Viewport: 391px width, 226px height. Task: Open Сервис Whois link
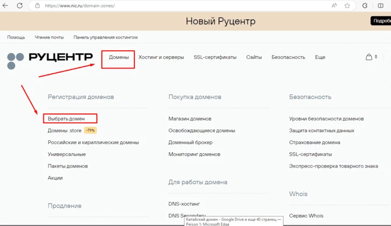[x=306, y=216]
